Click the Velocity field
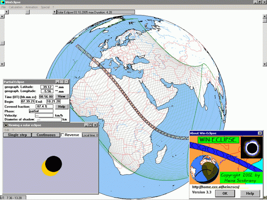This screenshot has height=200, width=267. [x=44, y=116]
